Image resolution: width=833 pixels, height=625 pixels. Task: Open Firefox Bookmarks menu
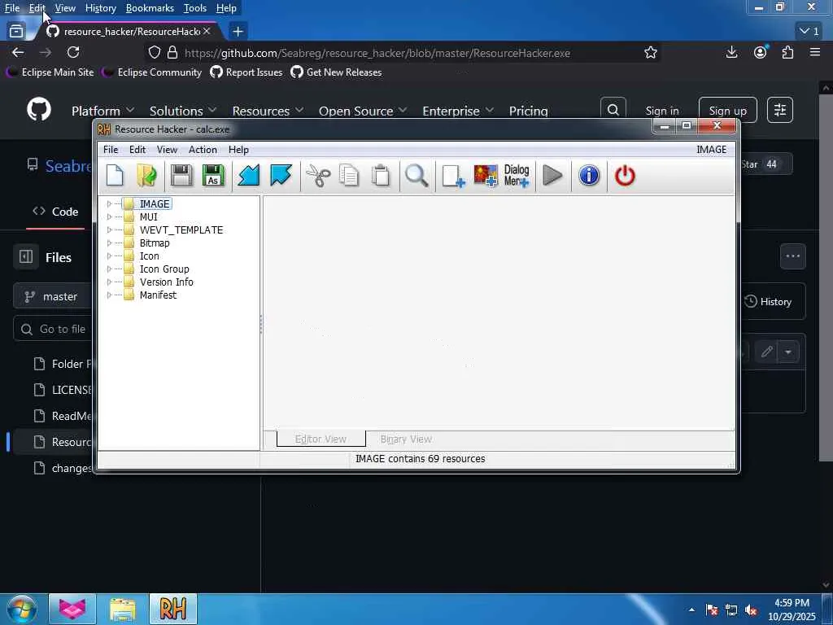[x=150, y=8]
